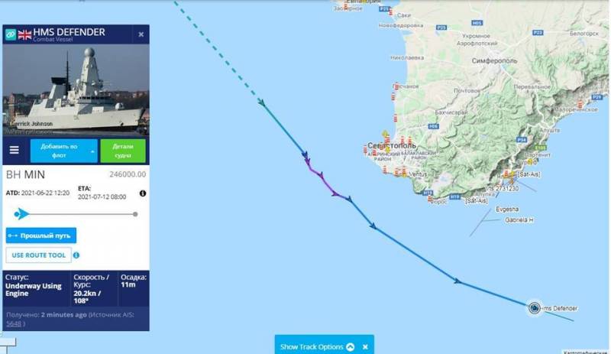
Task: Click the track arrow where the dashed line ends
Action: tap(261, 102)
